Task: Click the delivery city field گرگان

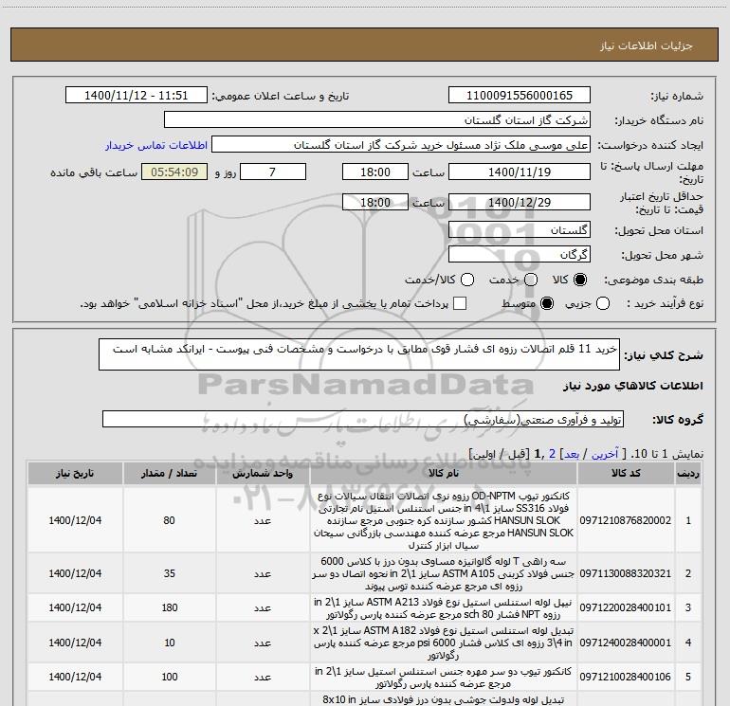Action: [x=520, y=254]
